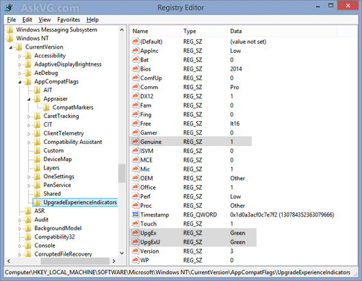This screenshot has width=362, height=281.
Task: Click the string icon of the Office value
Action: (x=135, y=187)
